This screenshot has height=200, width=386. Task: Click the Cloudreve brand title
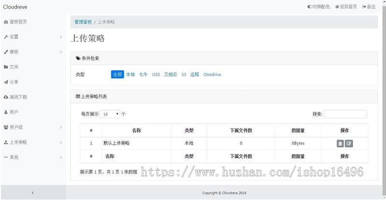[15, 7]
